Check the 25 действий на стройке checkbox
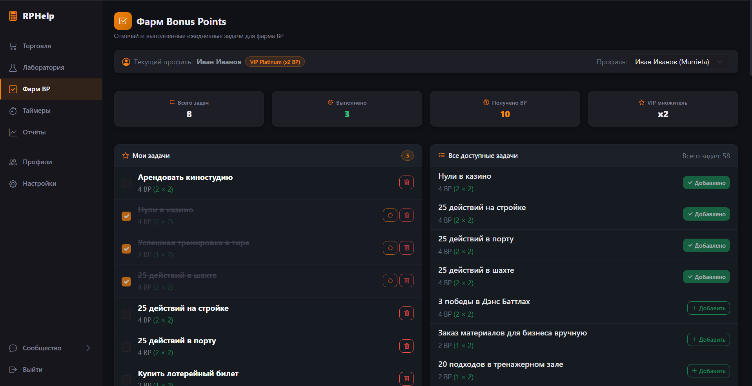752x386 pixels. point(126,314)
